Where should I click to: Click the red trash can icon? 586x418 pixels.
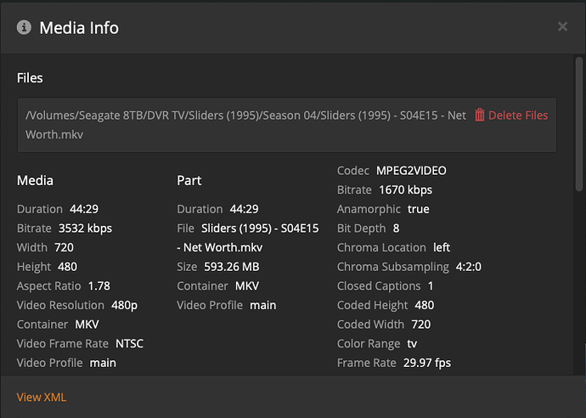tap(480, 115)
